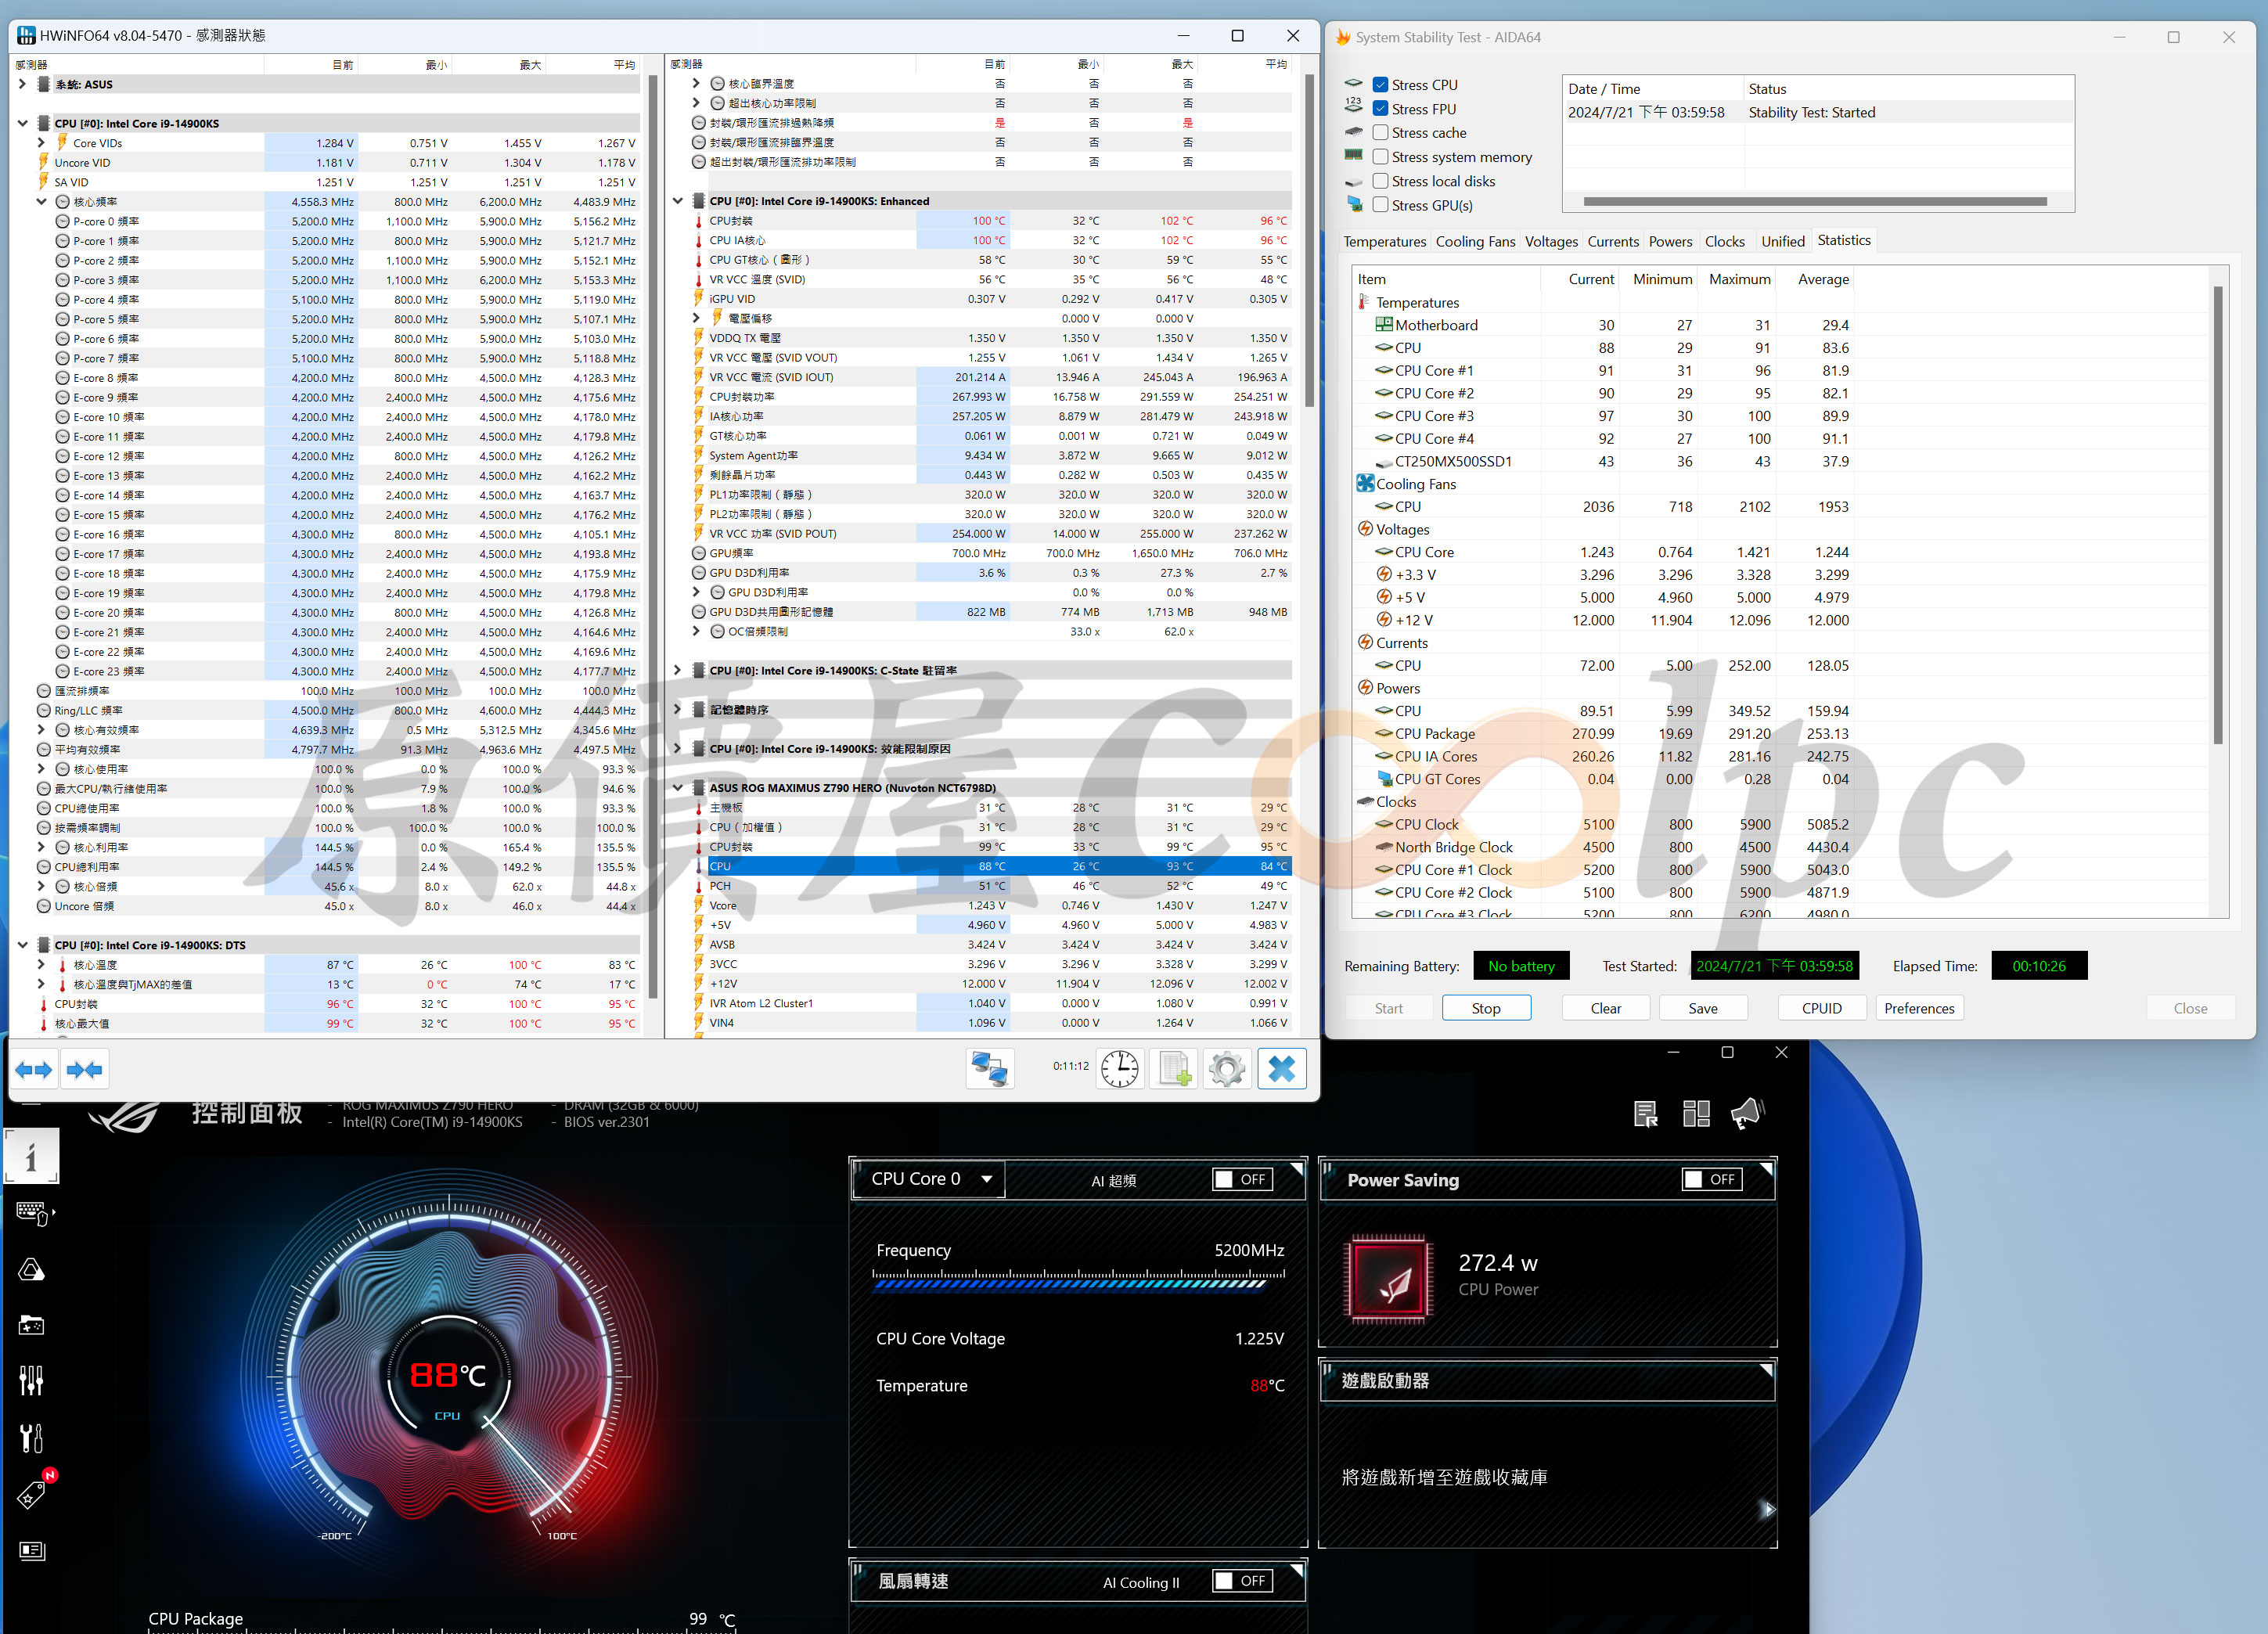The image size is (2268, 1634).
Task: Collapse i9-14900KS Enhanced sensor group
Action: (x=677, y=201)
